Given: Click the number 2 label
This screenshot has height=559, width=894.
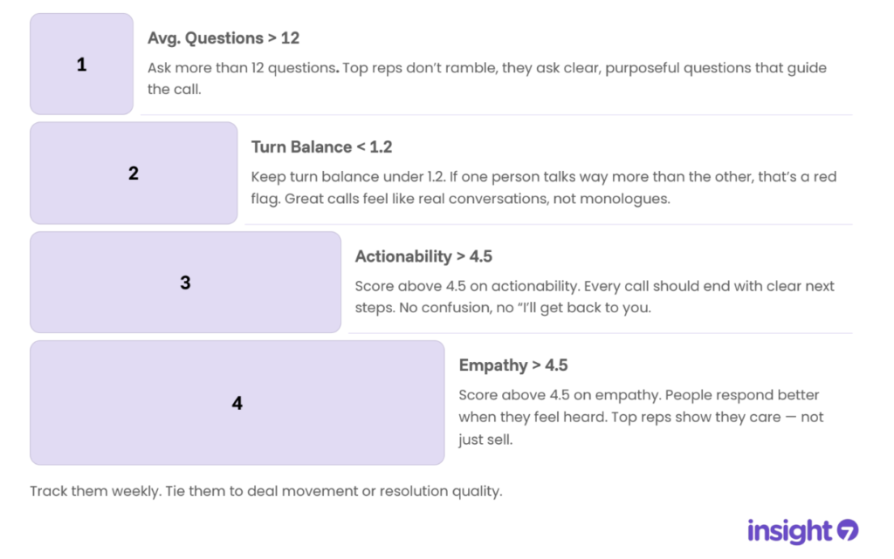Looking at the screenshot, I should 134,173.
